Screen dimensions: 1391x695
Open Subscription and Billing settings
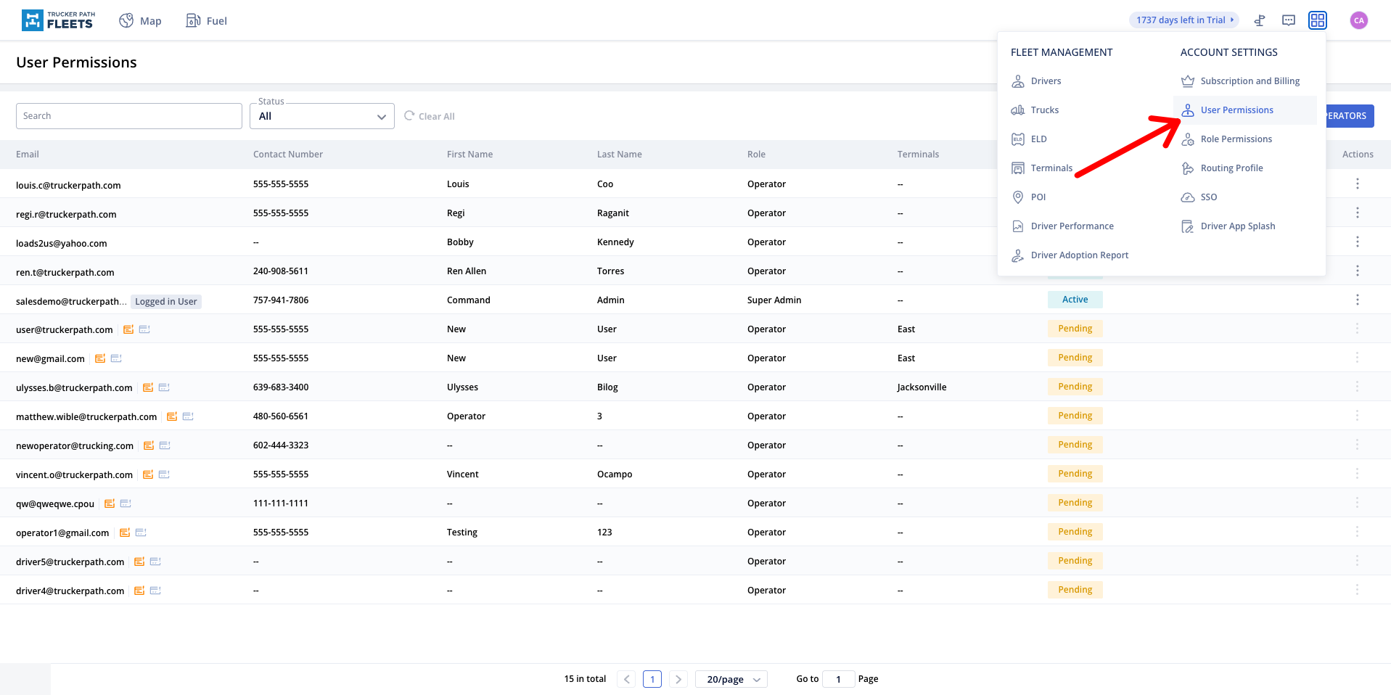click(x=1250, y=81)
